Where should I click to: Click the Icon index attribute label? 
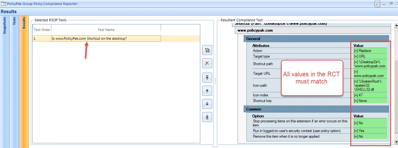261,95
